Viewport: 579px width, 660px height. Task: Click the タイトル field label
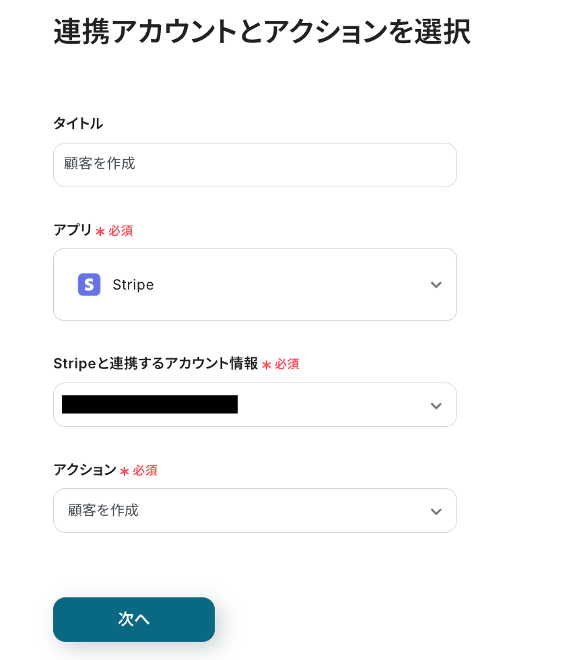(78, 124)
